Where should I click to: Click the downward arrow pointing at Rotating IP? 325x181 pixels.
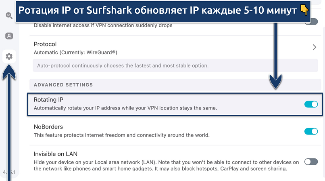(276, 61)
